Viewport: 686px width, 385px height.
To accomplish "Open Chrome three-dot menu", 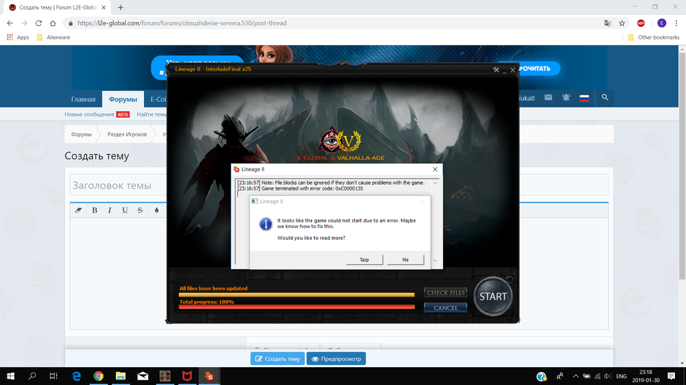I will [x=676, y=23].
